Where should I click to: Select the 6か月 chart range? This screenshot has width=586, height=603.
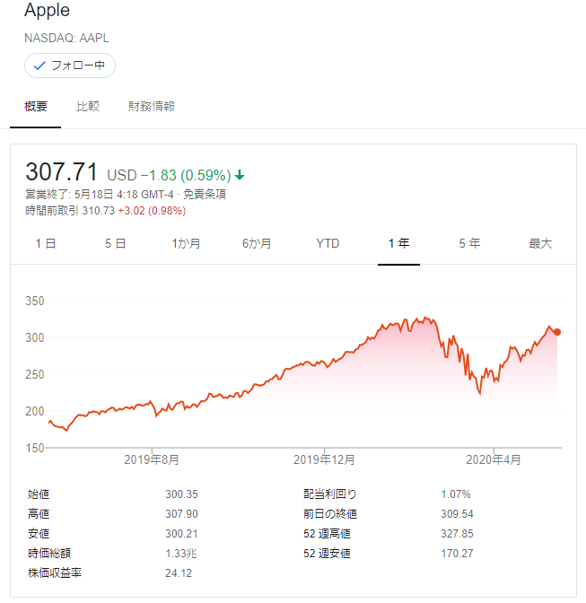point(257,243)
